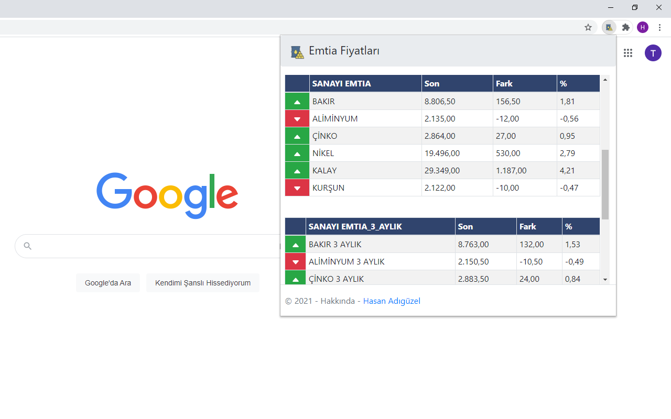This screenshot has height=419, width=671.
Task: Click the popup scrollbar up arrow
Action: pyautogui.click(x=605, y=80)
